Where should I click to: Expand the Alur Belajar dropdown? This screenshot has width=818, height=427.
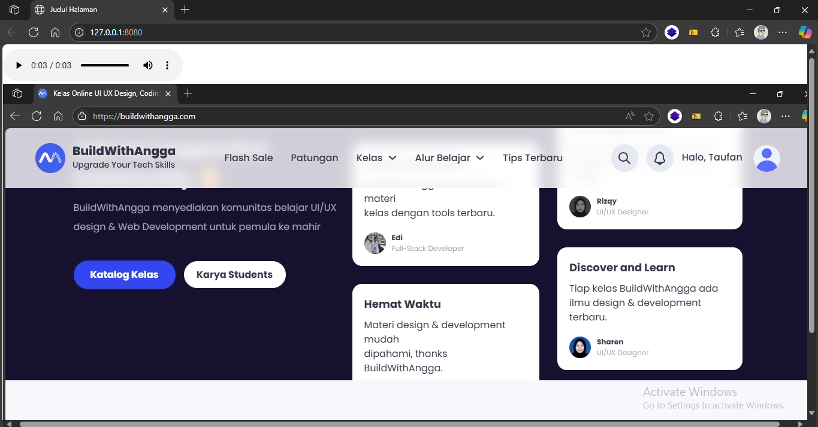(449, 158)
